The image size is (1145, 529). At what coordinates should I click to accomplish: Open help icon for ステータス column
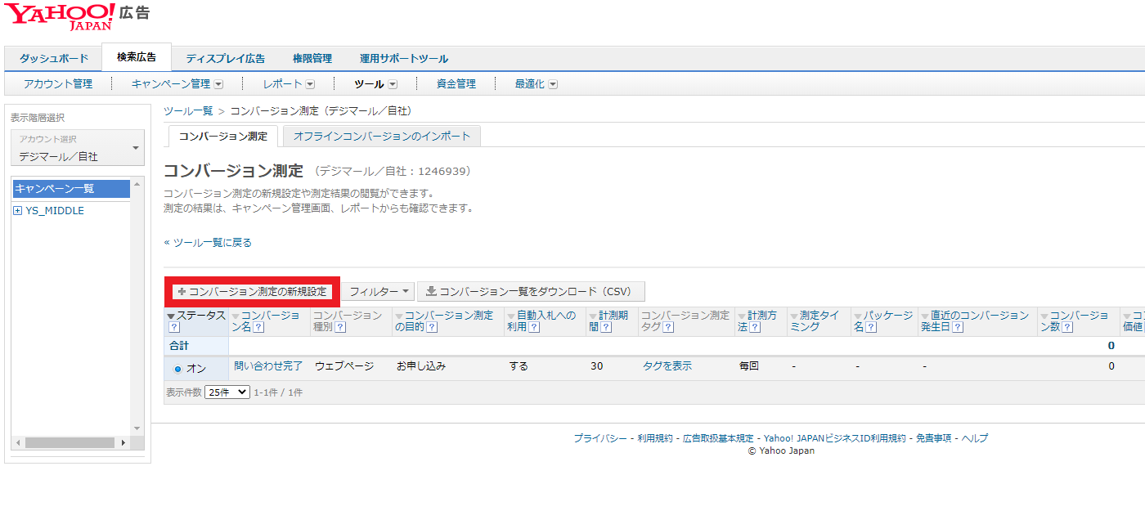pos(173,327)
